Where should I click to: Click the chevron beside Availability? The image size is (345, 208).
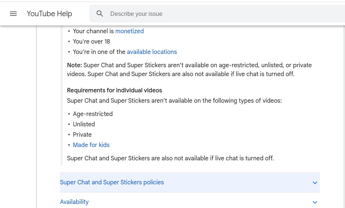coord(315,202)
